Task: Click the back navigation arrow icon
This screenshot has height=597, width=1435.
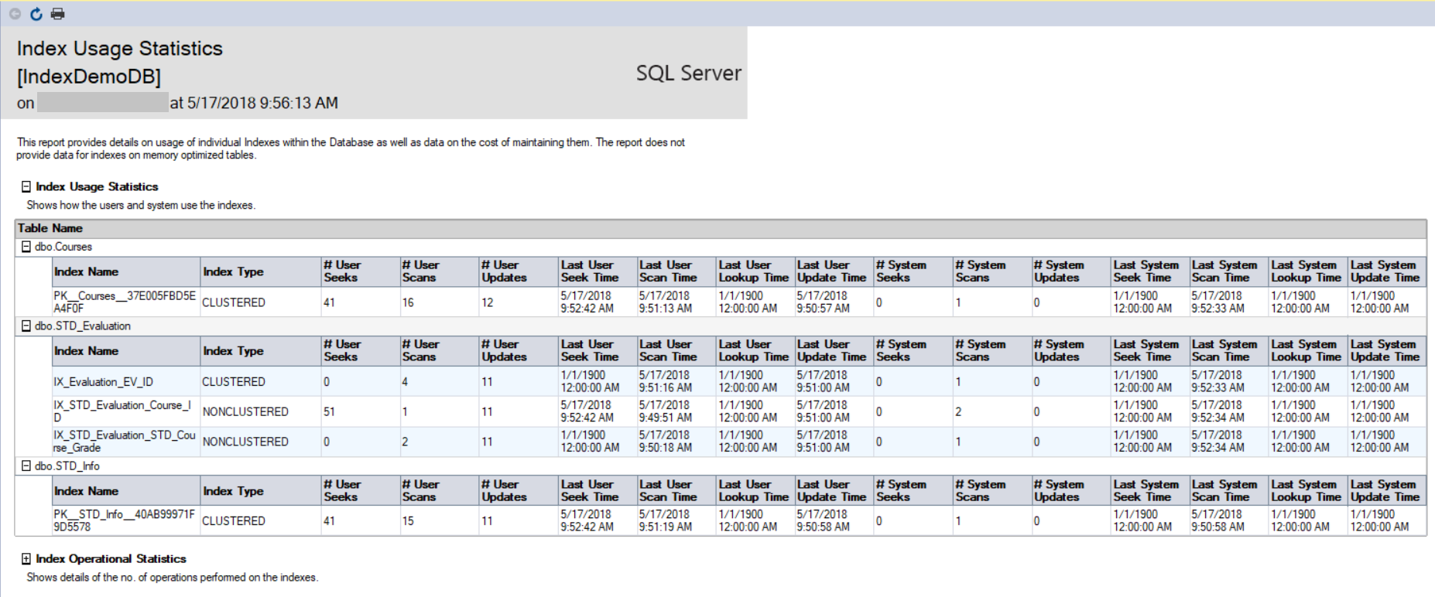Action: click(15, 14)
